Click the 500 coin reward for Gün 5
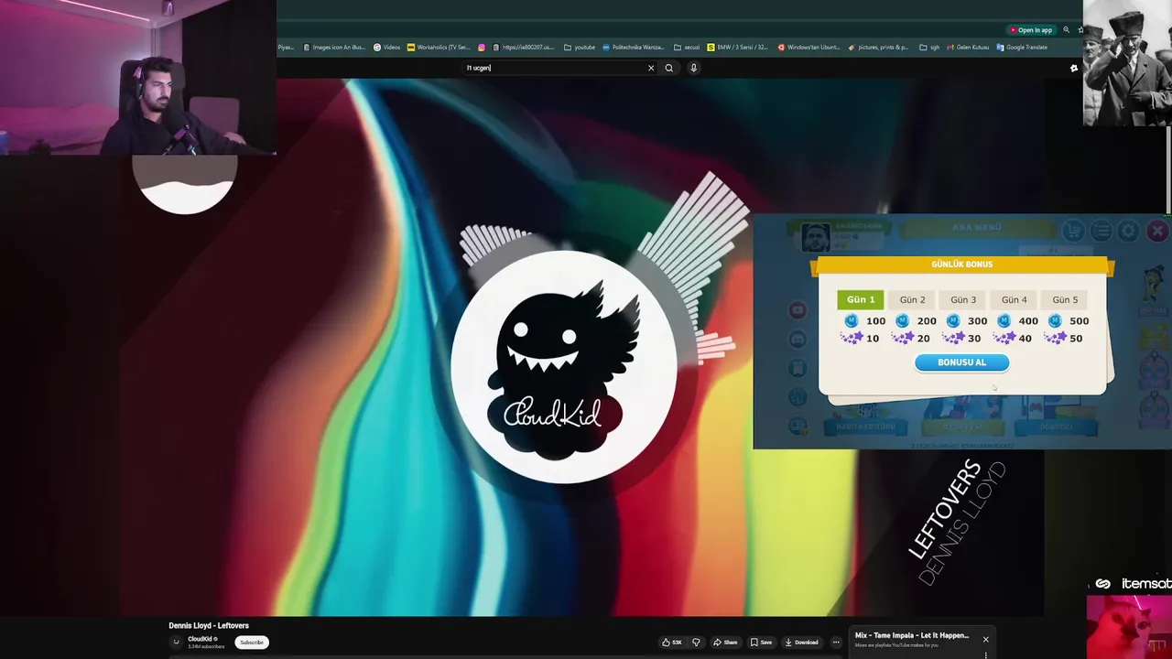Image resolution: width=1172 pixels, height=659 pixels. click(1069, 320)
